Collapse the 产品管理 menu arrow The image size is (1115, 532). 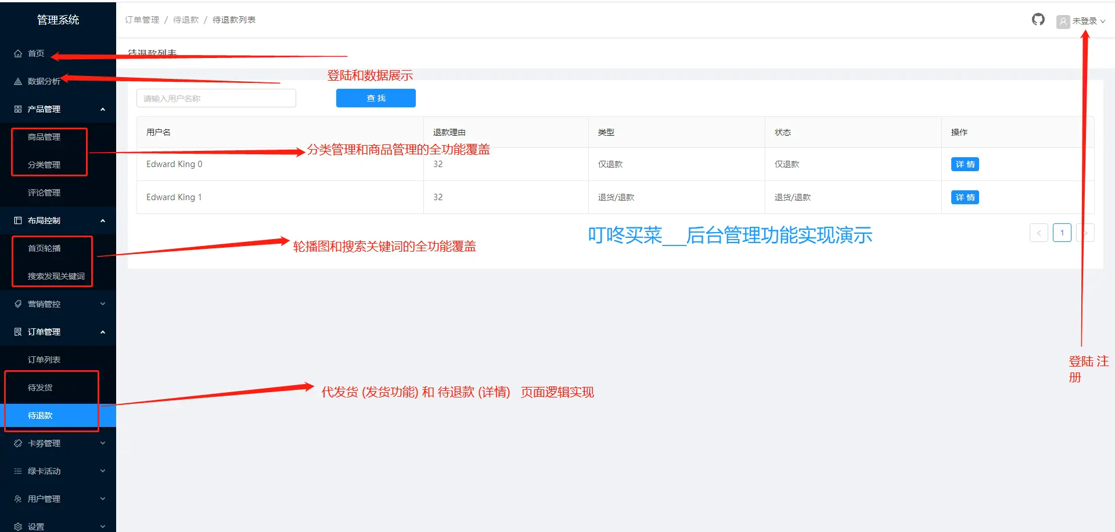tap(103, 109)
